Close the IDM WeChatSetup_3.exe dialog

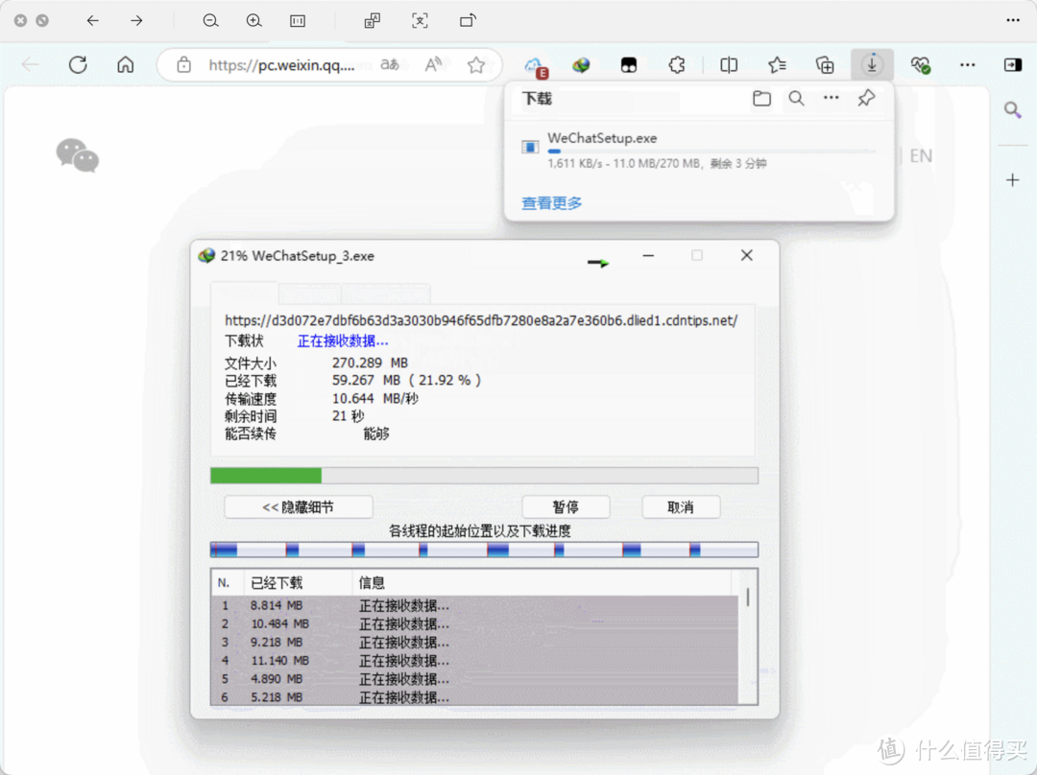tap(747, 255)
